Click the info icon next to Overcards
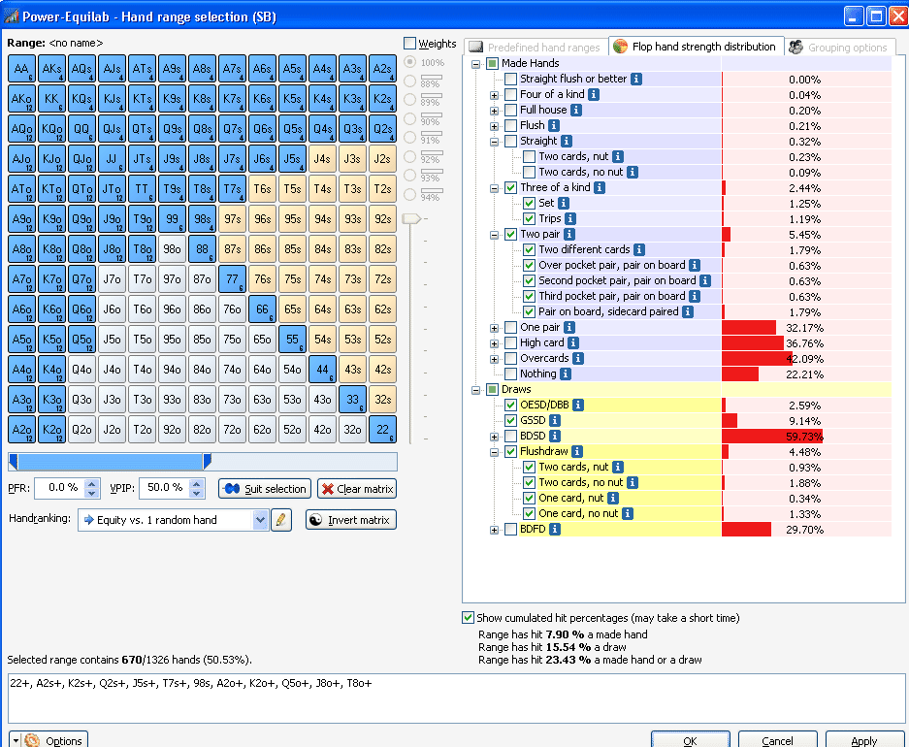Screen dimensions: 909x747 pos(578,359)
